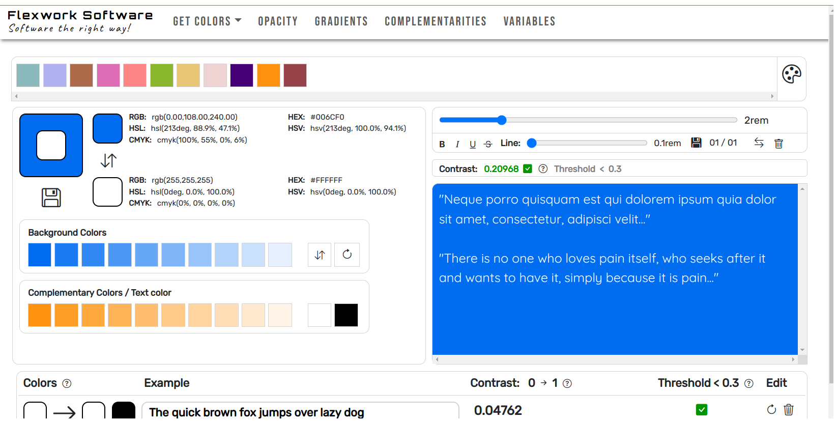Image resolution: width=838 pixels, height=421 pixels.
Task: Pick the lightest blue background shade
Action: tap(280, 255)
